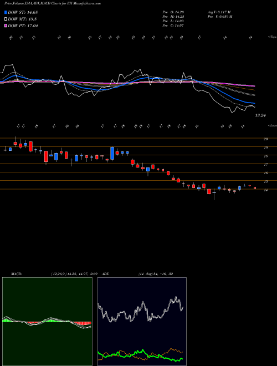Click the 16 price axis label
Image resolution: width=277 pixels, height=366 pixels.
point(265,173)
